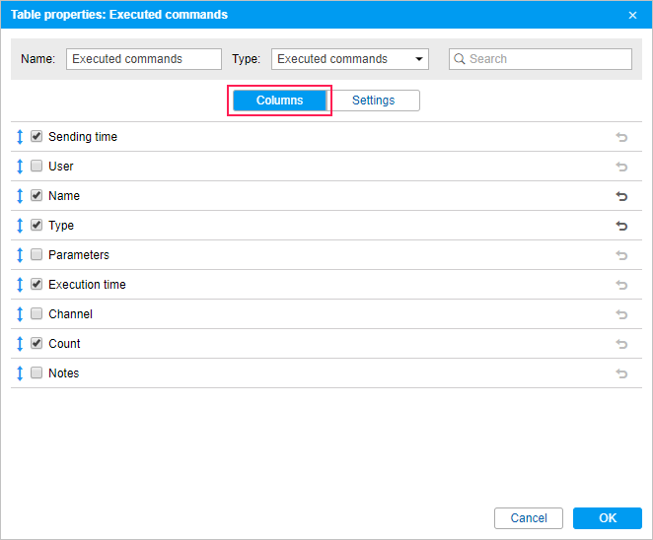Click the Count column label
Viewport: 653px width, 540px height.
click(64, 343)
